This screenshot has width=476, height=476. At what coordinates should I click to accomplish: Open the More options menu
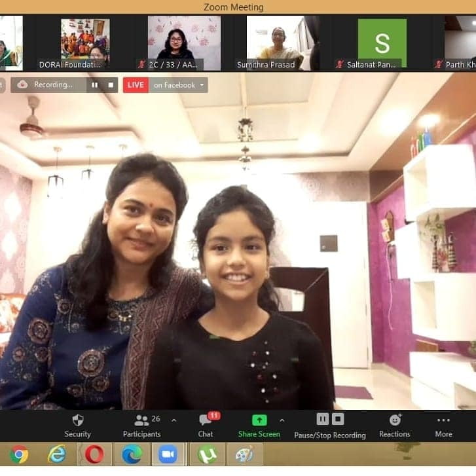(x=443, y=420)
